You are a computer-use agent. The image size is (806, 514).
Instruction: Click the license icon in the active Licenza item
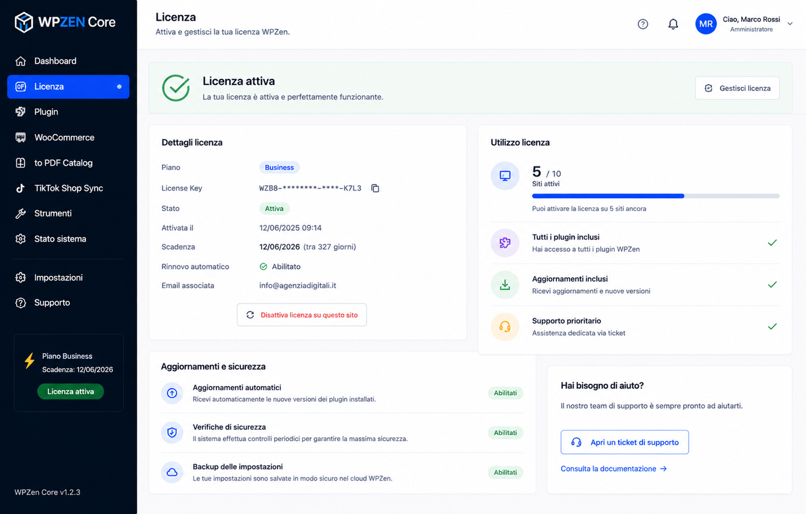21,87
